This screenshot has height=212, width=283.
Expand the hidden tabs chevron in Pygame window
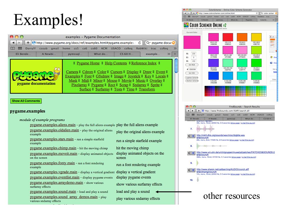169,54
